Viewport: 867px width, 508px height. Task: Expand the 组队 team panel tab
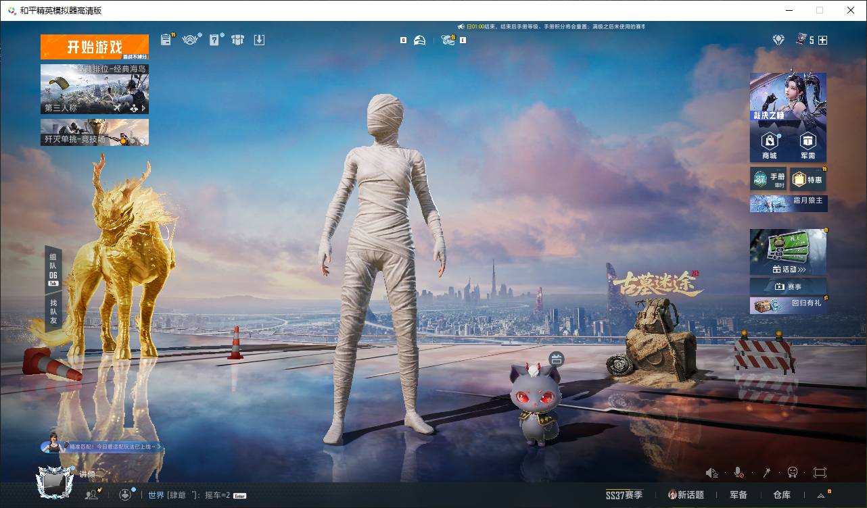pos(53,268)
